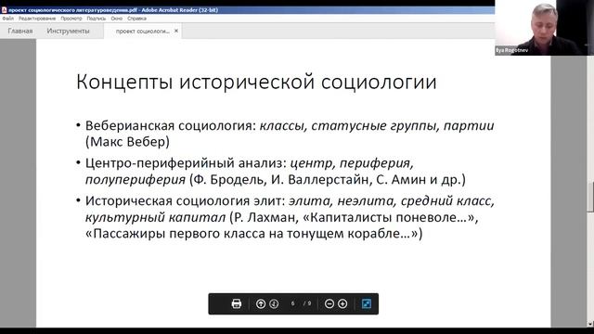
Task: Close the проект социологи... document tab
Action: [176, 31]
